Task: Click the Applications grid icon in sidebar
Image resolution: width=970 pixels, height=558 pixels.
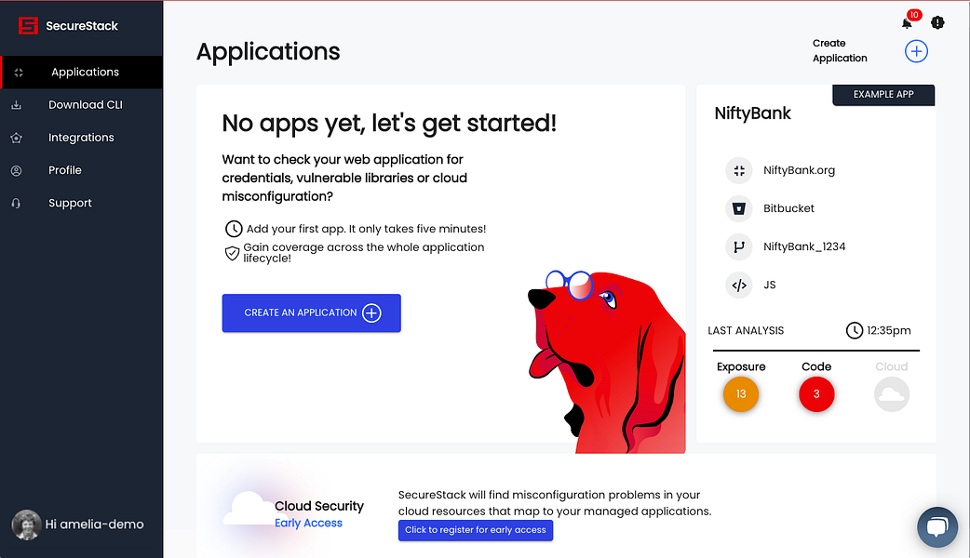Action: [x=19, y=73]
